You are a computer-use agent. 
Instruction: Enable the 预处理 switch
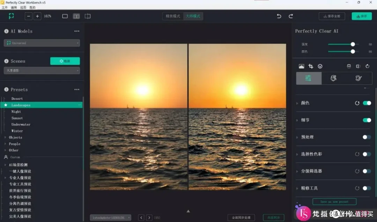(367, 137)
